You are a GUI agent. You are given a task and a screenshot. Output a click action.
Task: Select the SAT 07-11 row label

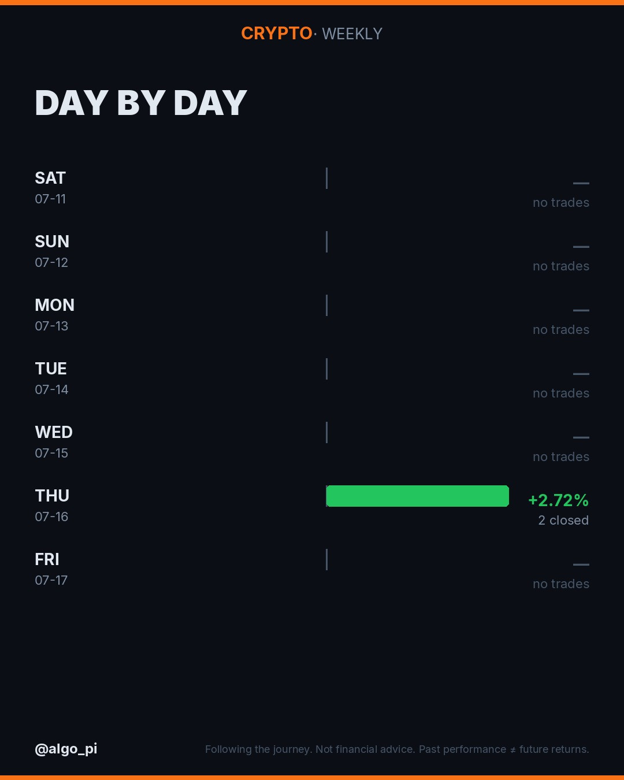(x=51, y=188)
